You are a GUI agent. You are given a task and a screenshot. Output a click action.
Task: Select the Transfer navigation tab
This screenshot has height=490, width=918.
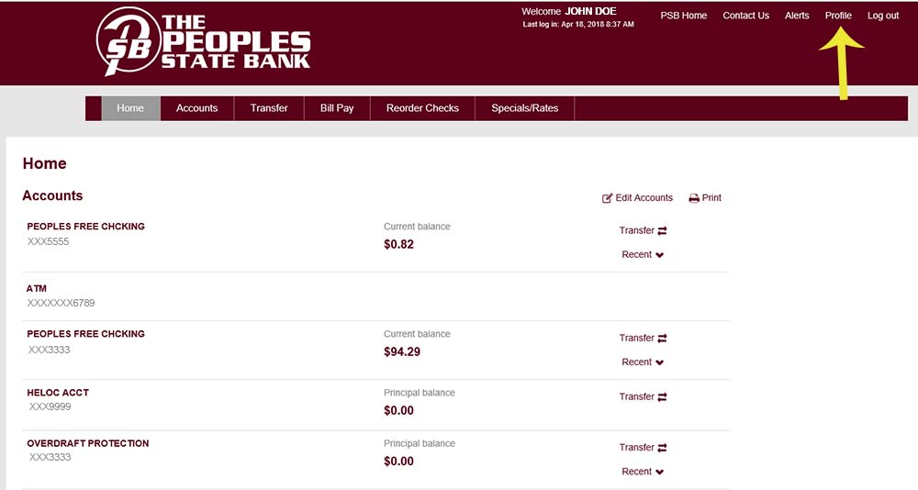pyautogui.click(x=269, y=108)
